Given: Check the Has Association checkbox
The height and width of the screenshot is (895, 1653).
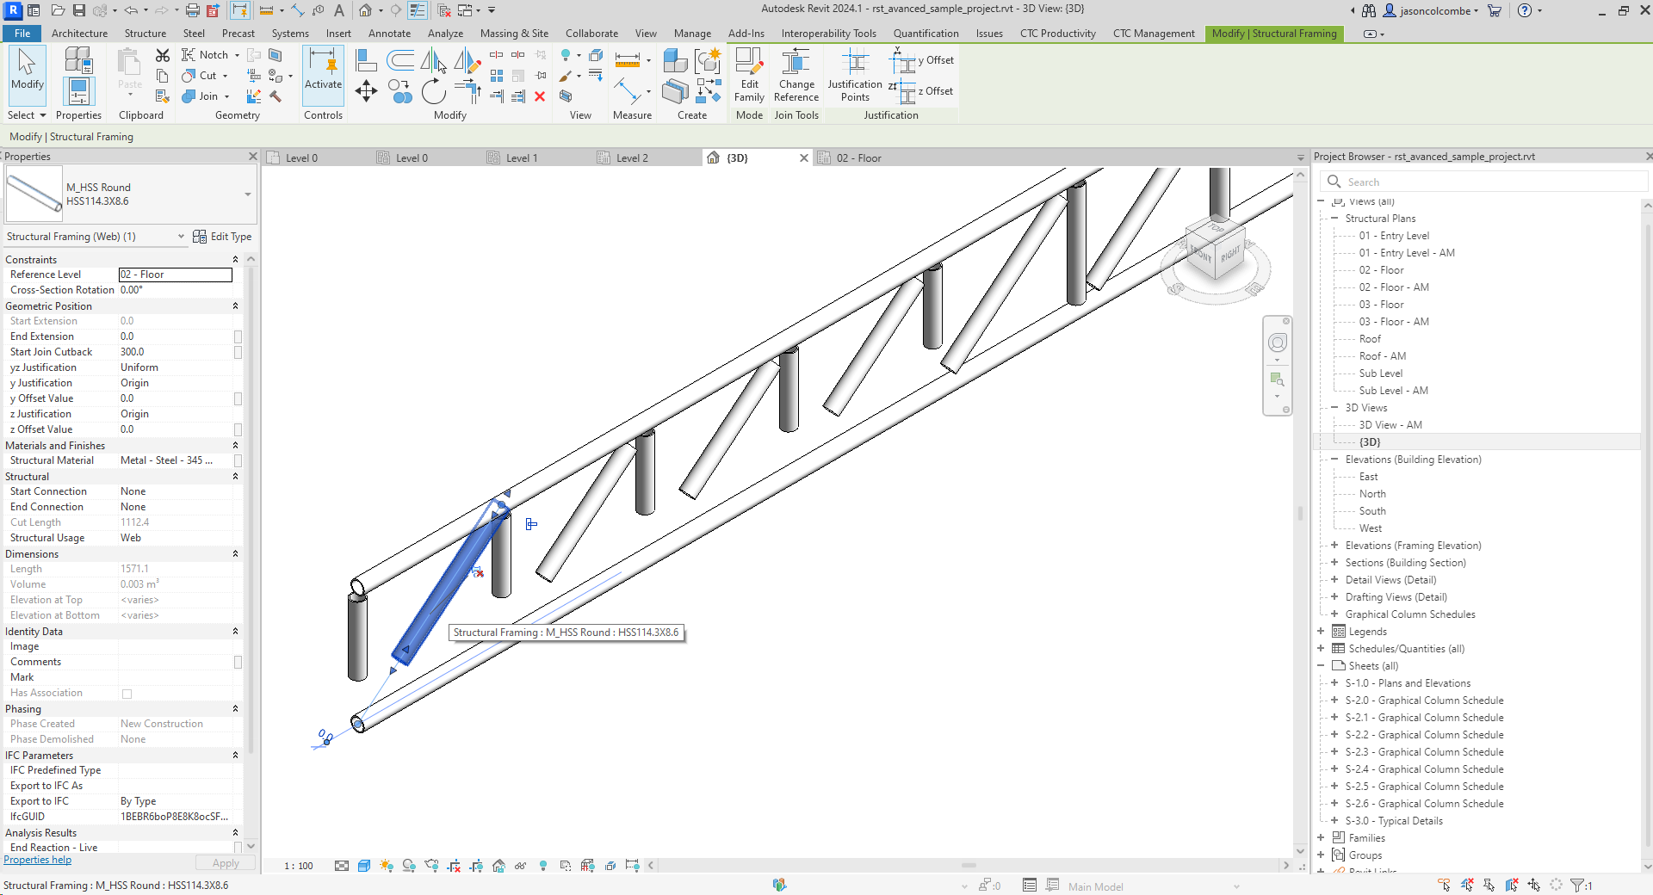Looking at the screenshot, I should click(x=126, y=693).
